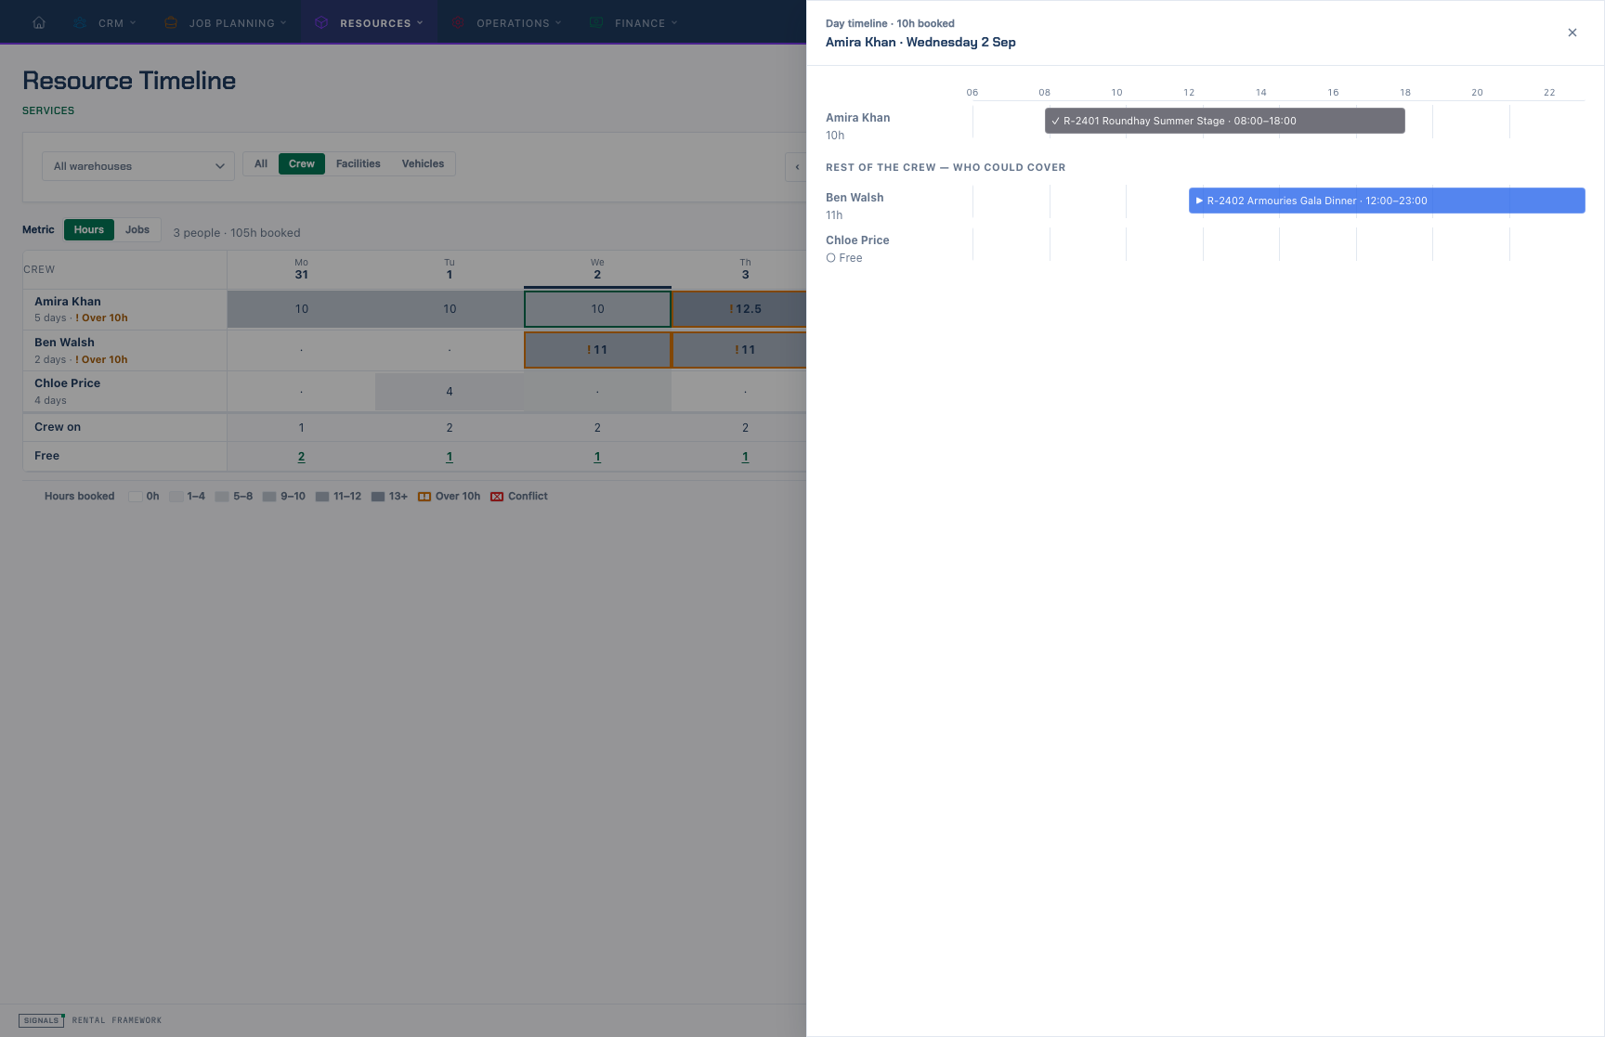This screenshot has width=1605, height=1037.
Task: Close the day timeline panel
Action: pyautogui.click(x=1572, y=32)
